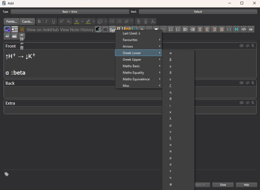Click the ordered list icon in the second toolbar row
260x190 pixels.
click(178, 29)
